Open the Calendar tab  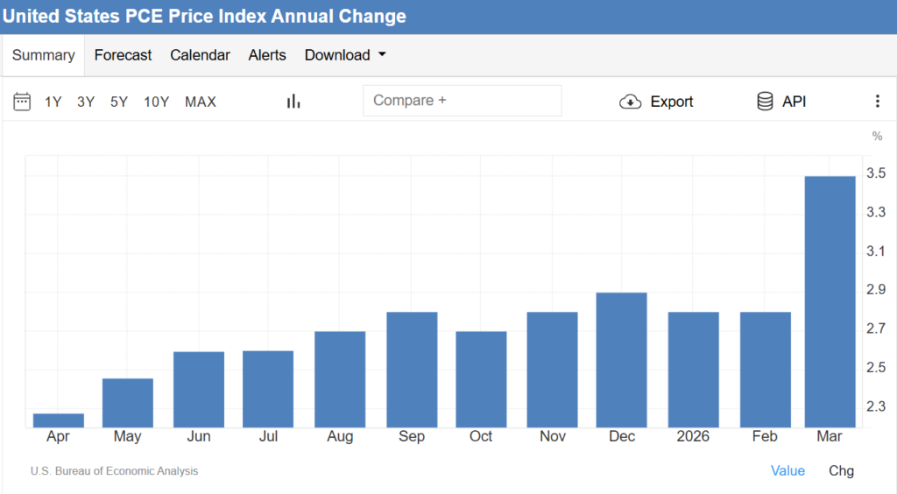[200, 55]
